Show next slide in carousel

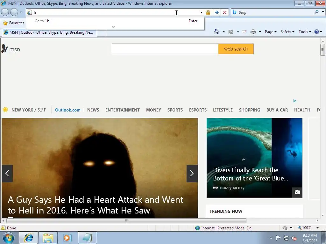coord(192,173)
